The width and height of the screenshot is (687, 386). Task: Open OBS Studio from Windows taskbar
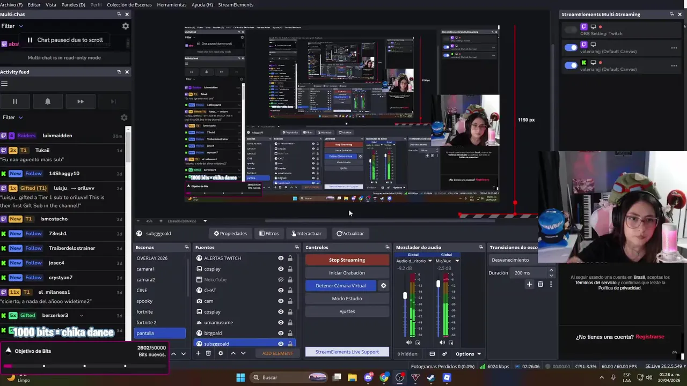(x=400, y=377)
